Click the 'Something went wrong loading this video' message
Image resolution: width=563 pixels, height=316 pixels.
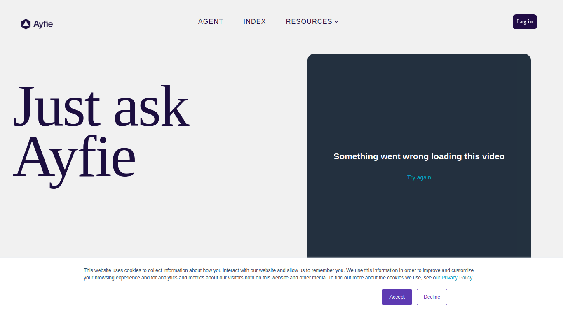tap(419, 156)
